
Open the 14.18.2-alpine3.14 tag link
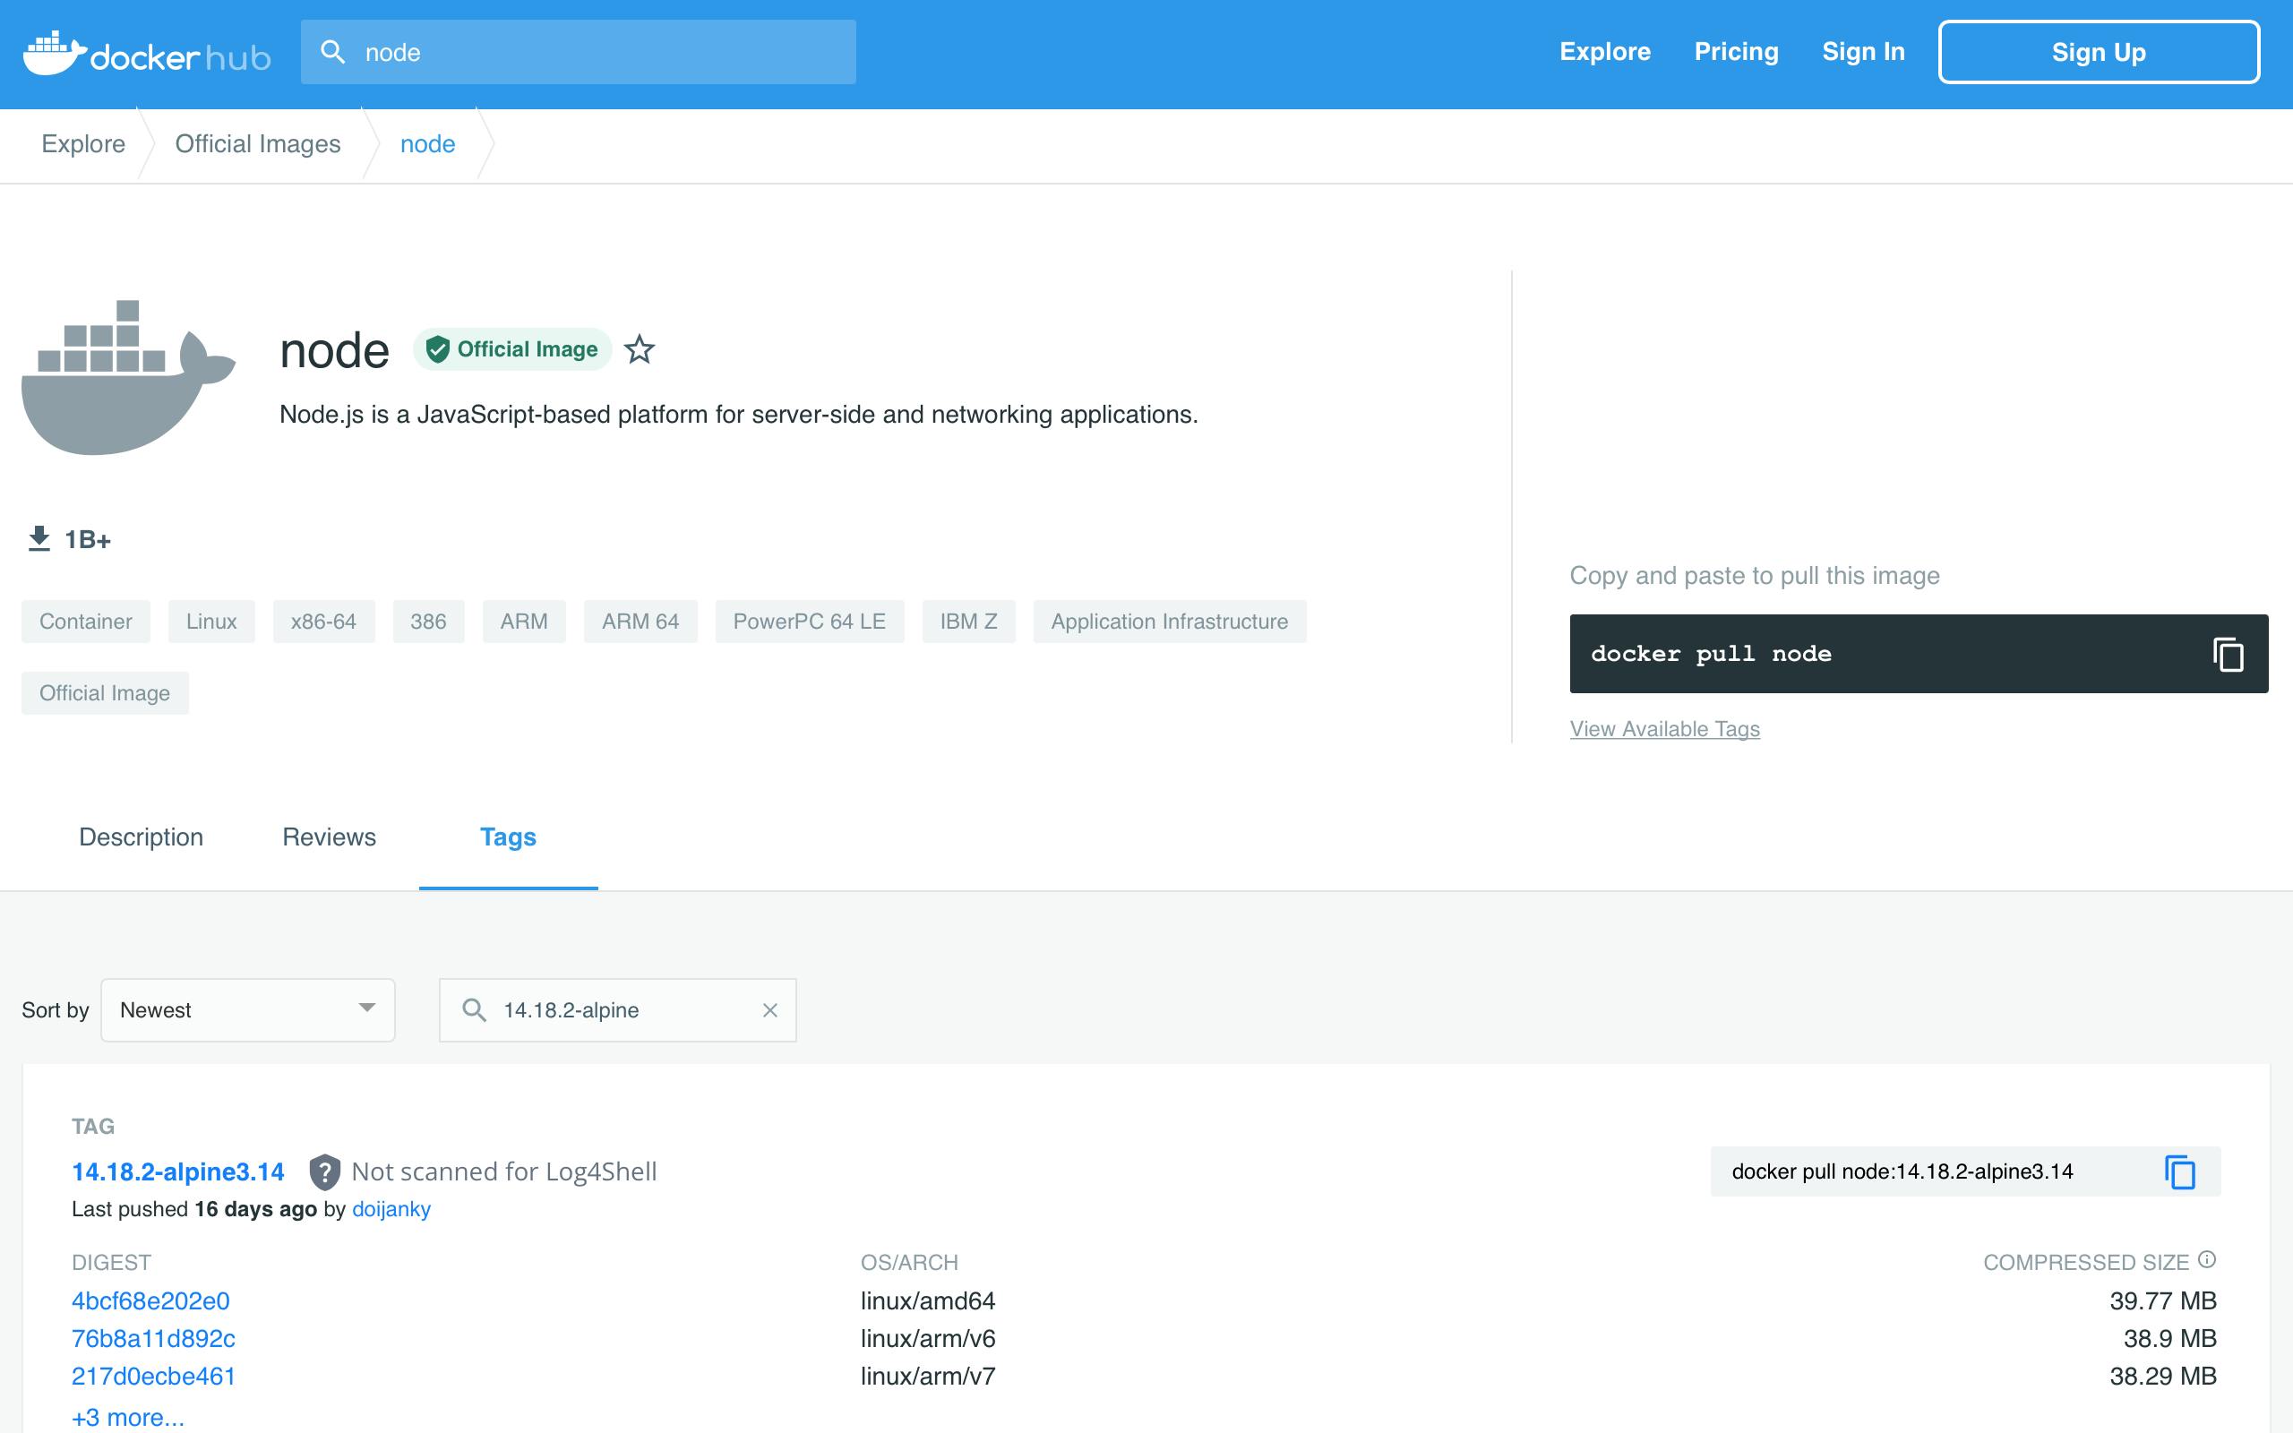(x=178, y=1172)
